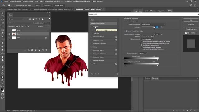Switch to the Каналы tab
The image size is (199, 112).
(147, 78)
